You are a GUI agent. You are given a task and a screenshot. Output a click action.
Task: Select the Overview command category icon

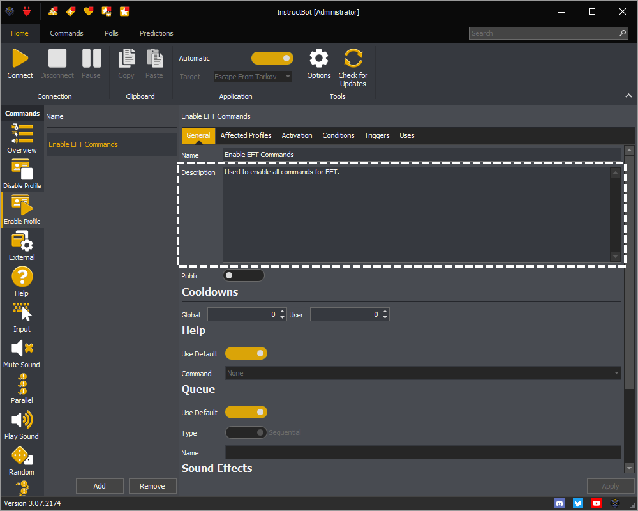[x=22, y=135]
